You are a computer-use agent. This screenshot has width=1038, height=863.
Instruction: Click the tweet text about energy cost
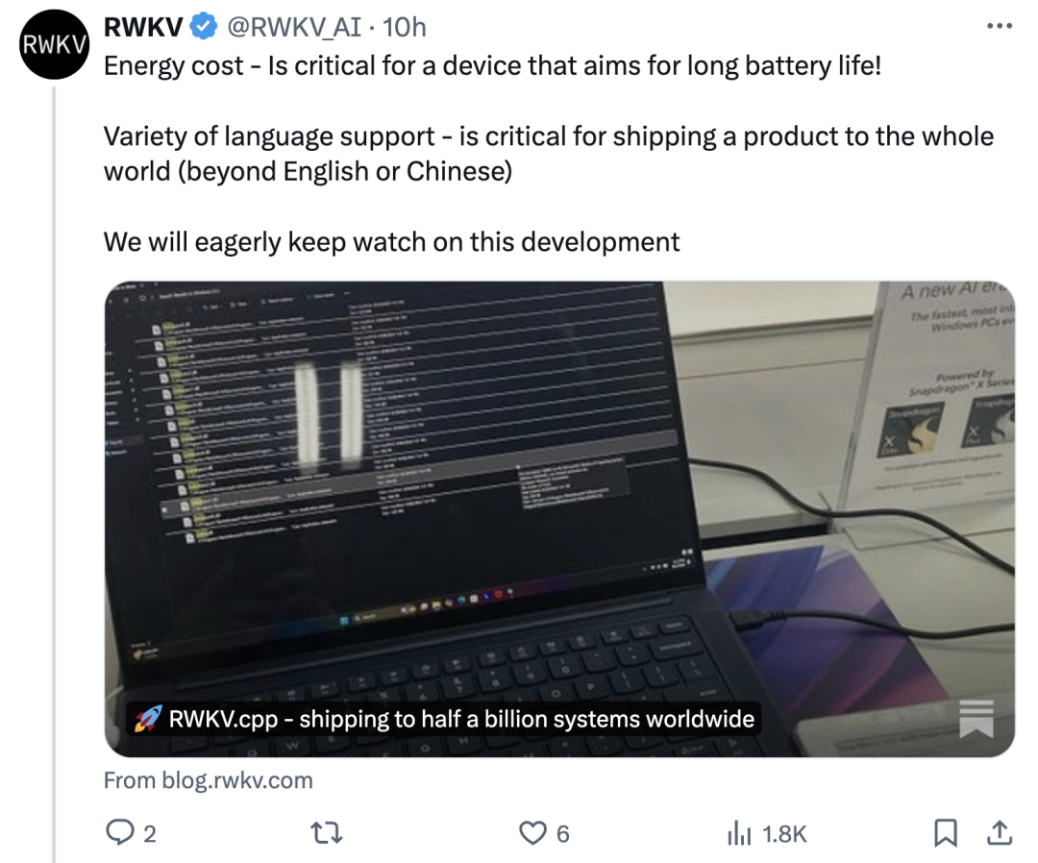pyautogui.click(x=492, y=65)
